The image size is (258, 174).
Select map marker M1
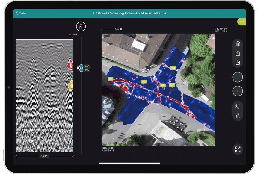pos(110,79)
